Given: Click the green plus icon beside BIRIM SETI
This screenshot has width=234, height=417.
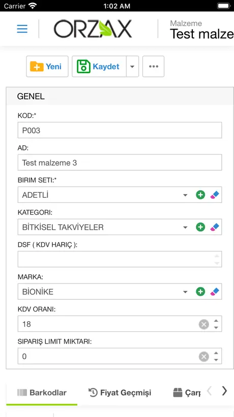Looking at the screenshot, I should tap(200, 195).
